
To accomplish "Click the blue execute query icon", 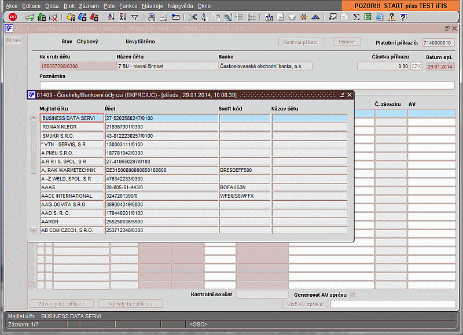I will click(x=82, y=17).
